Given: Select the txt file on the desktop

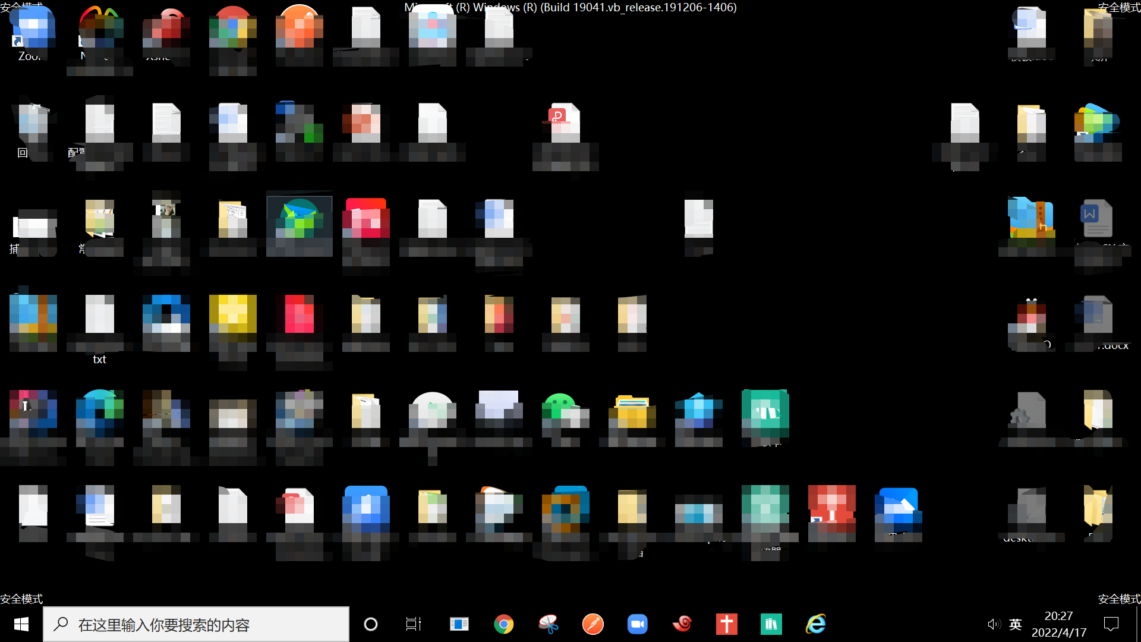Looking at the screenshot, I should click(x=99, y=329).
